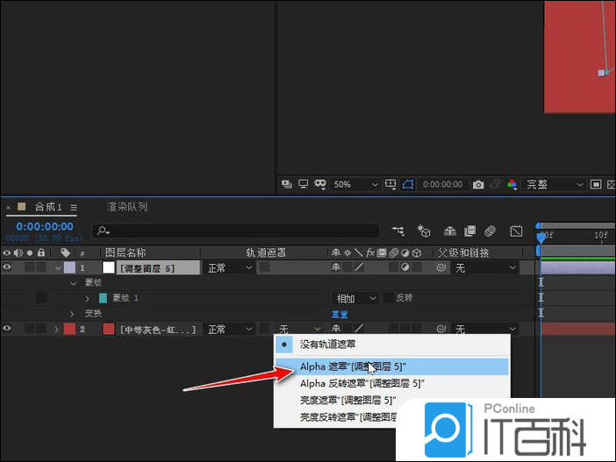Collapse the 蒙版 group

[x=73, y=283]
